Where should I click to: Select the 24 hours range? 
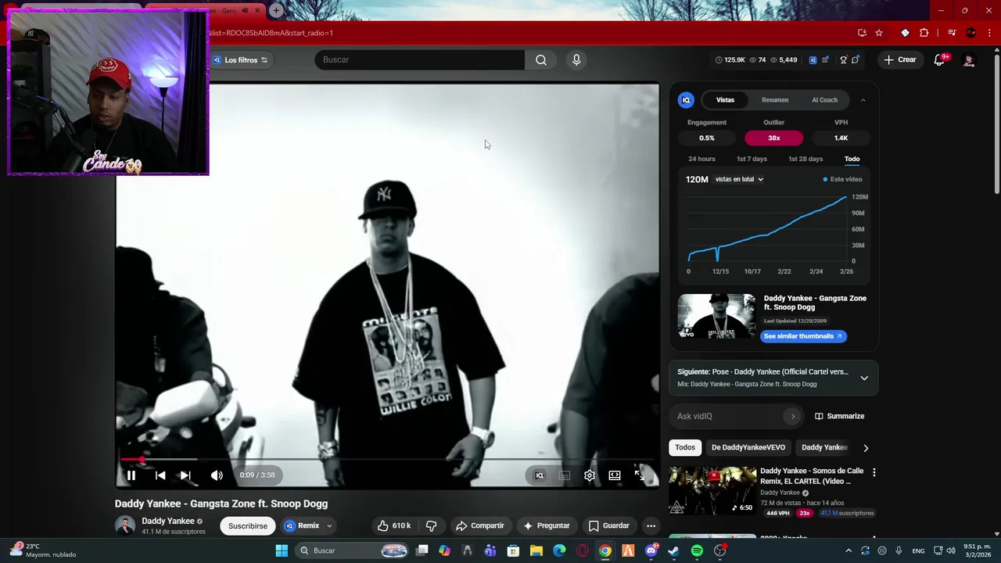coord(701,159)
